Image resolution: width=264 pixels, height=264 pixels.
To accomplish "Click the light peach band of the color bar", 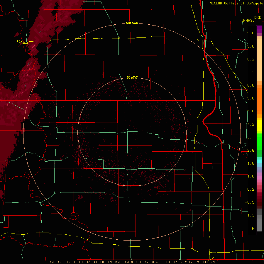I will click(259, 60).
